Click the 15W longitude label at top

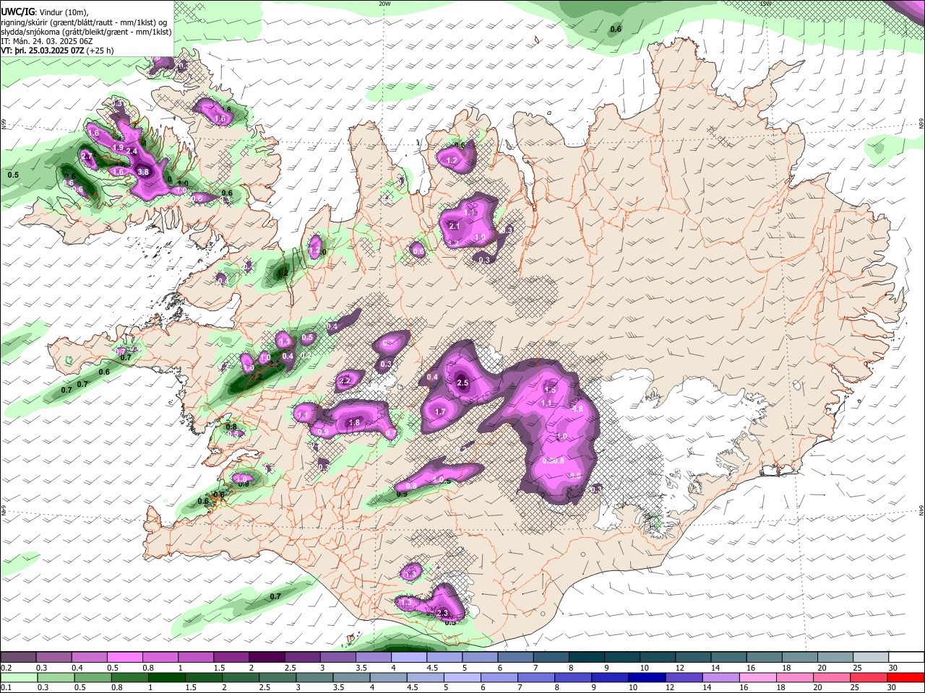coord(766,4)
